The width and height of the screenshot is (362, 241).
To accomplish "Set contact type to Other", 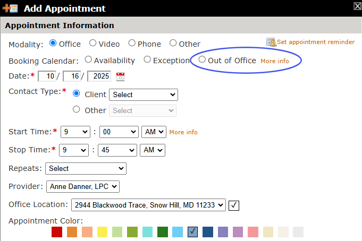I will 77,109.
